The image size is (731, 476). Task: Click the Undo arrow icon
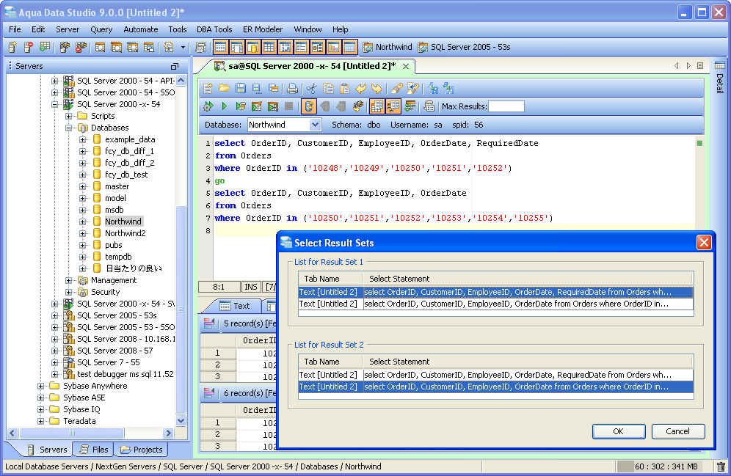coord(361,88)
